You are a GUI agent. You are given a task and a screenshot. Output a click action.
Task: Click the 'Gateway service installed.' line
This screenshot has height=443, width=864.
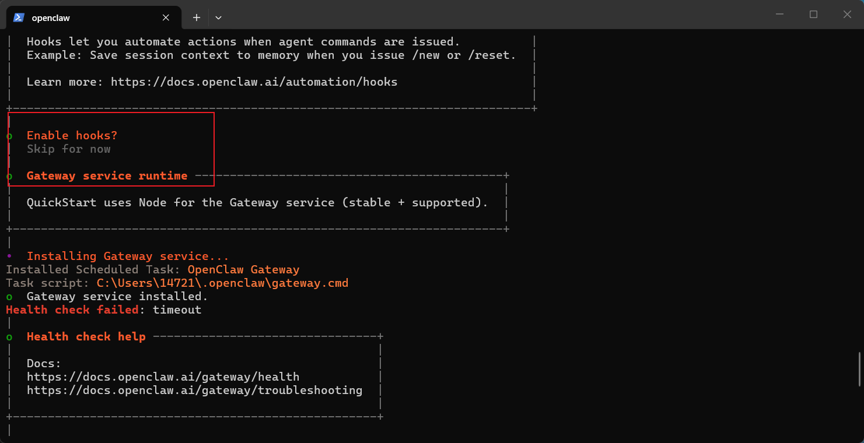(x=117, y=296)
